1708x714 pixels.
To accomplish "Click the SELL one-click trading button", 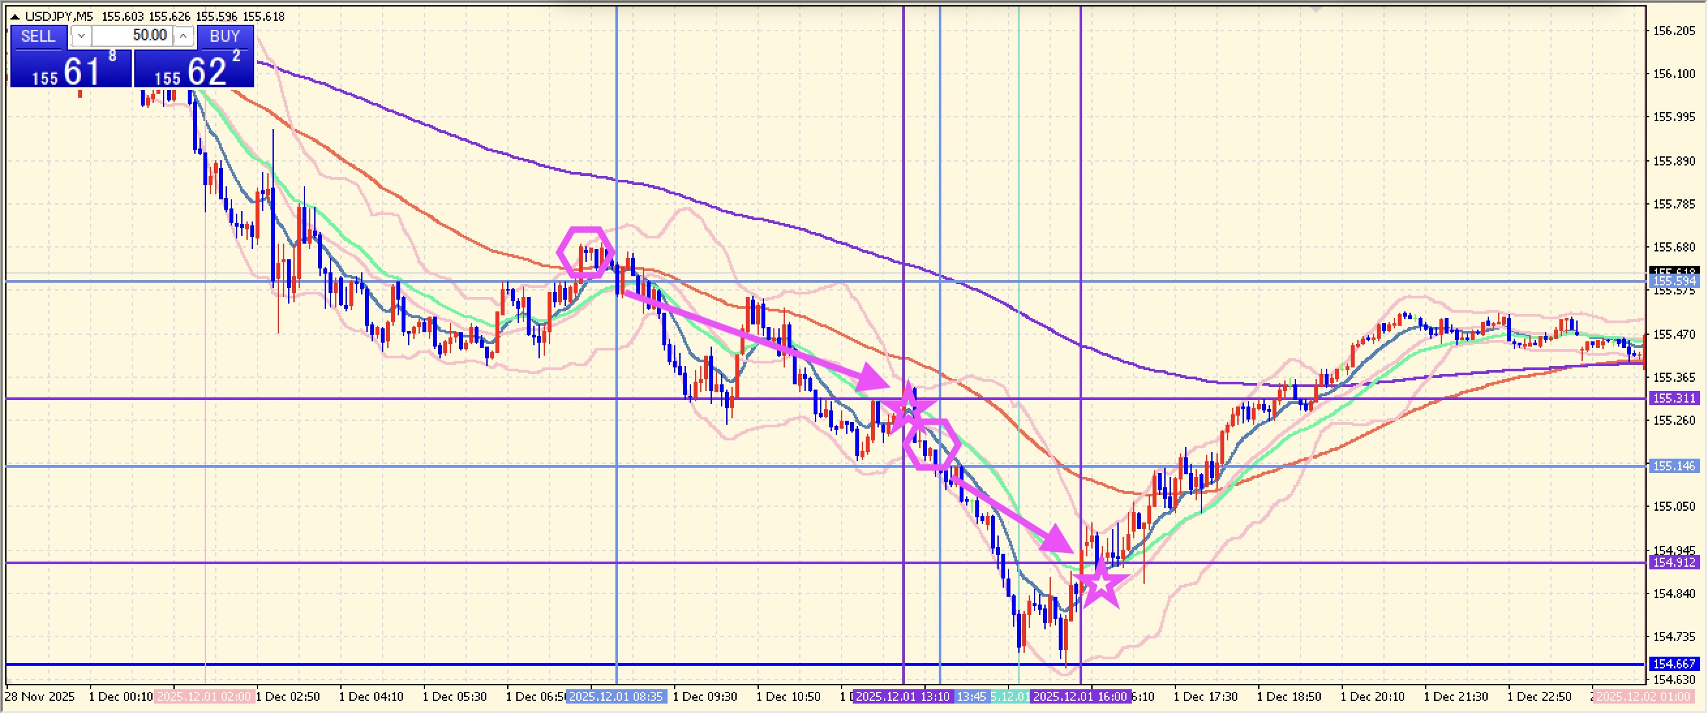I will coord(38,36).
